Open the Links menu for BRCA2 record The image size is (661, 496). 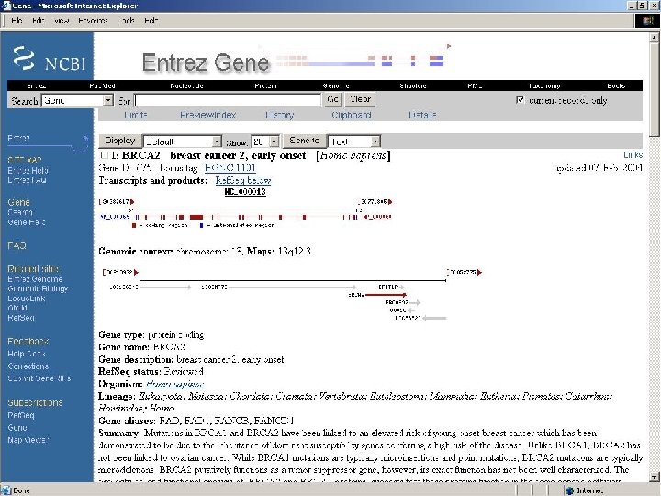pos(633,155)
